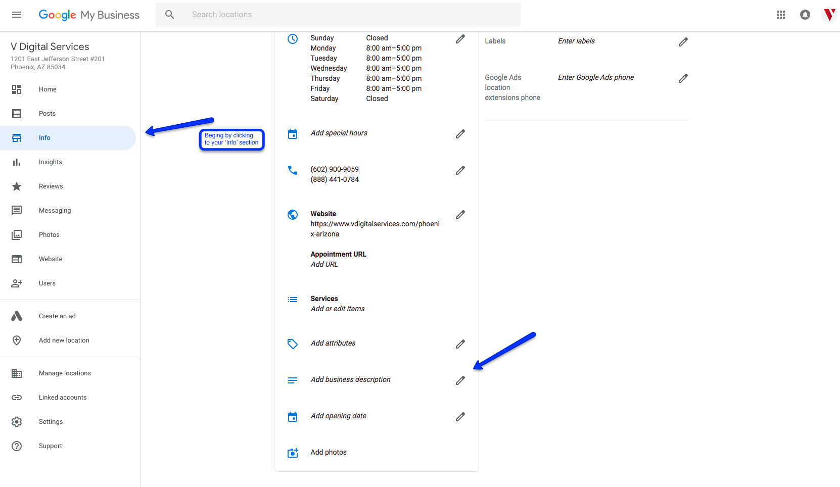The width and height of the screenshot is (840, 487).
Task: Click the Add business description link
Action: click(350, 379)
